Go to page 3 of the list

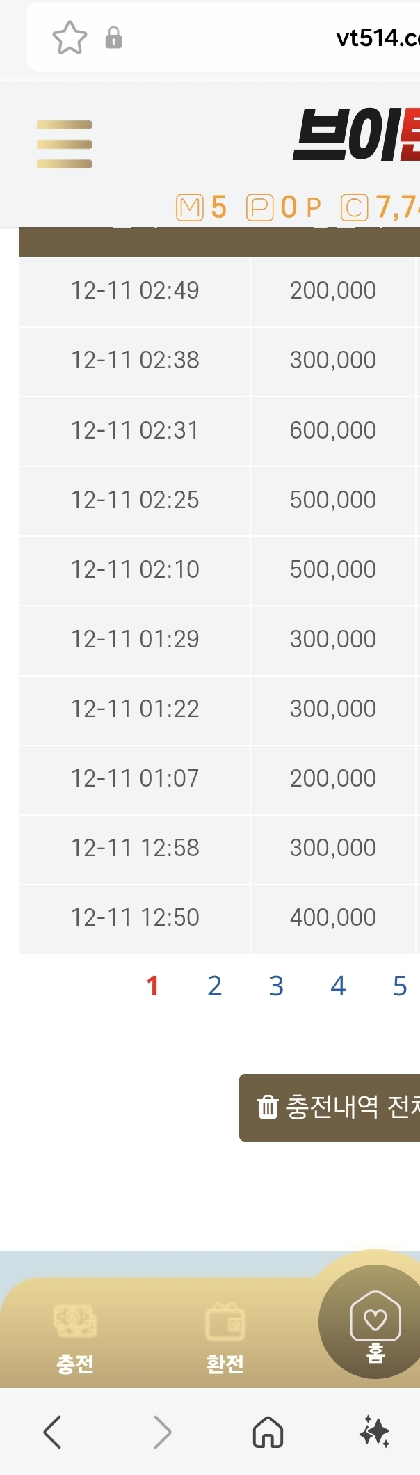click(276, 986)
